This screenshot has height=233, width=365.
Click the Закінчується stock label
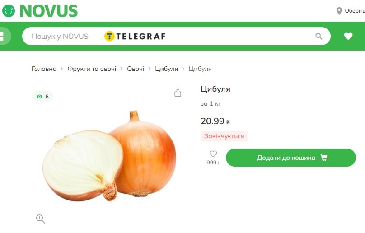[x=224, y=136]
